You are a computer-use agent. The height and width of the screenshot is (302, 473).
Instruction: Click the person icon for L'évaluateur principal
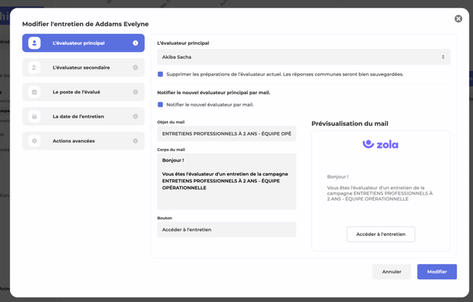[34, 43]
